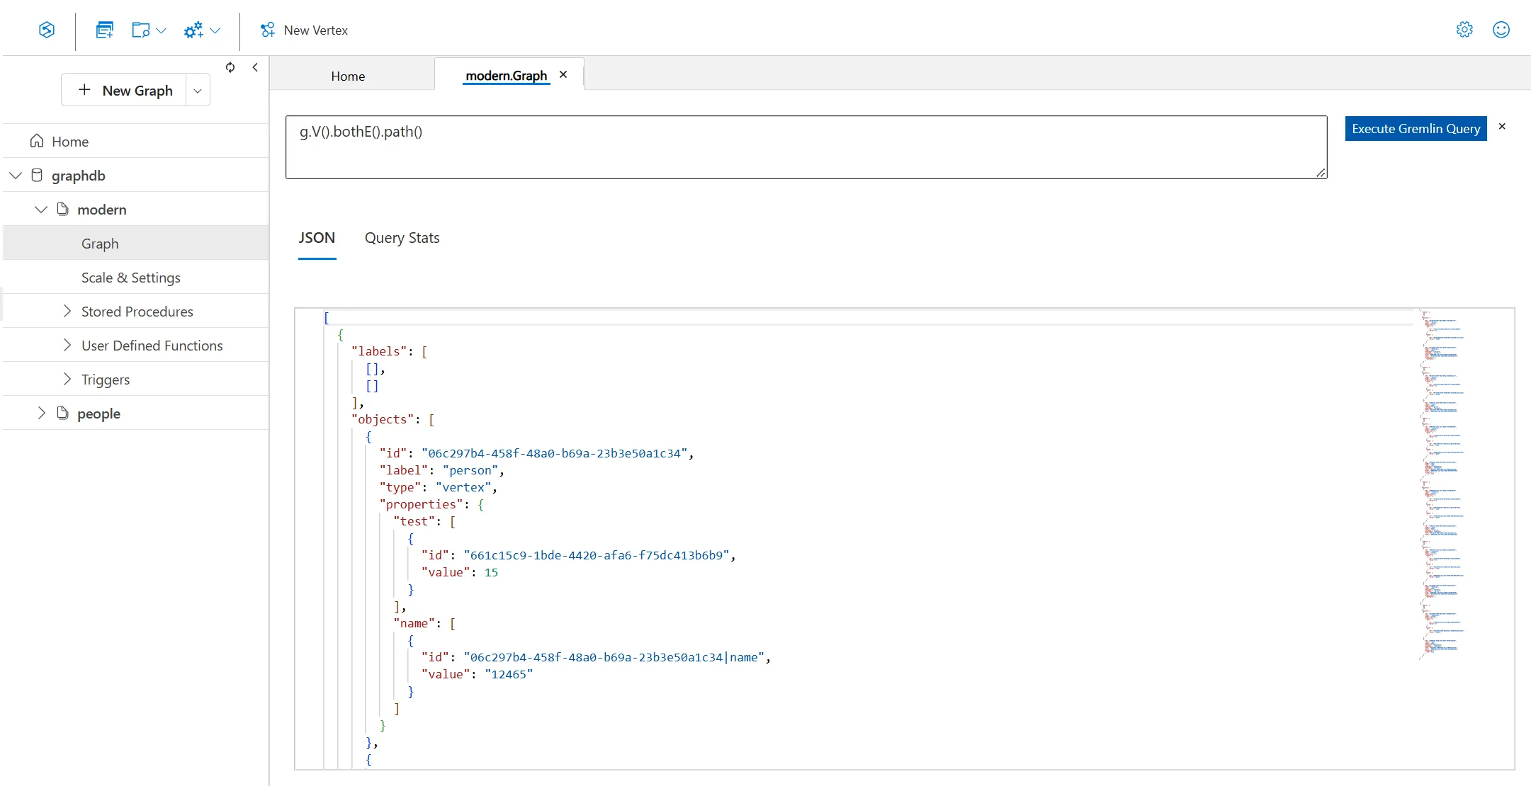Viewport: 1531px width, 786px height.
Task: Close the query filter panel
Action: [1502, 126]
